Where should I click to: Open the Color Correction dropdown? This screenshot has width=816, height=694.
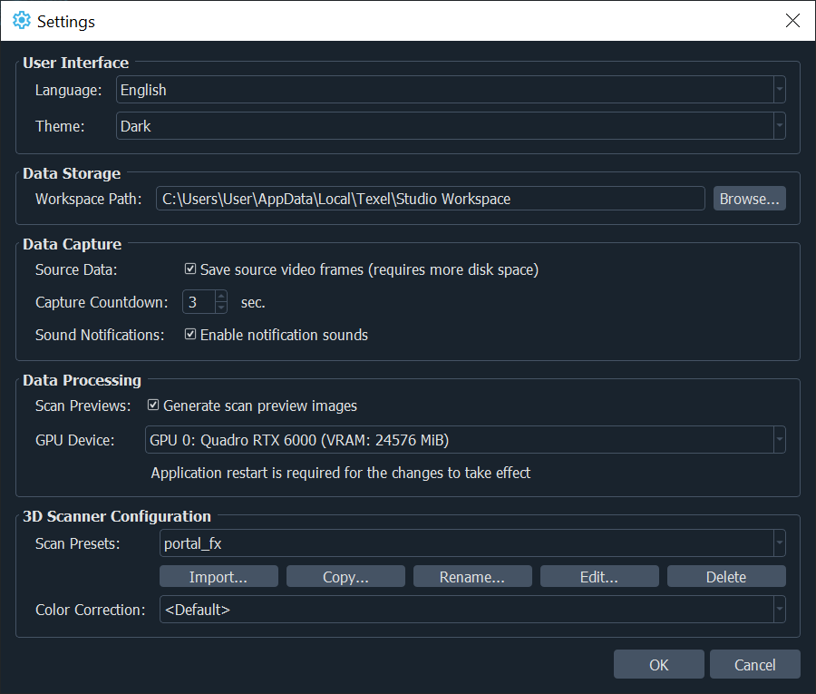click(778, 610)
